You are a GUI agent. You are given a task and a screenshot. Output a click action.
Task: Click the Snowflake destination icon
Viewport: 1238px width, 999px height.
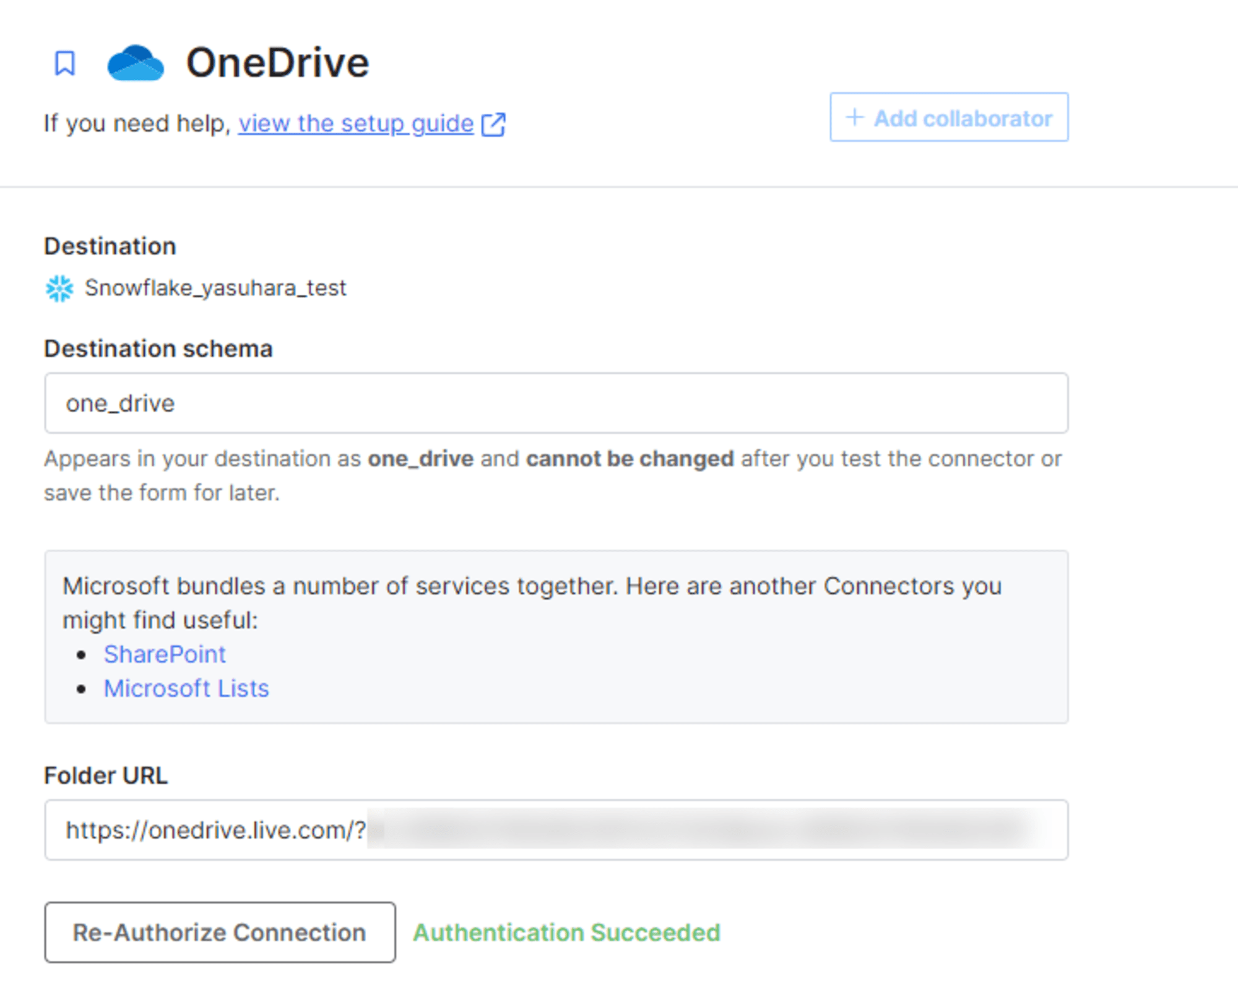point(59,288)
